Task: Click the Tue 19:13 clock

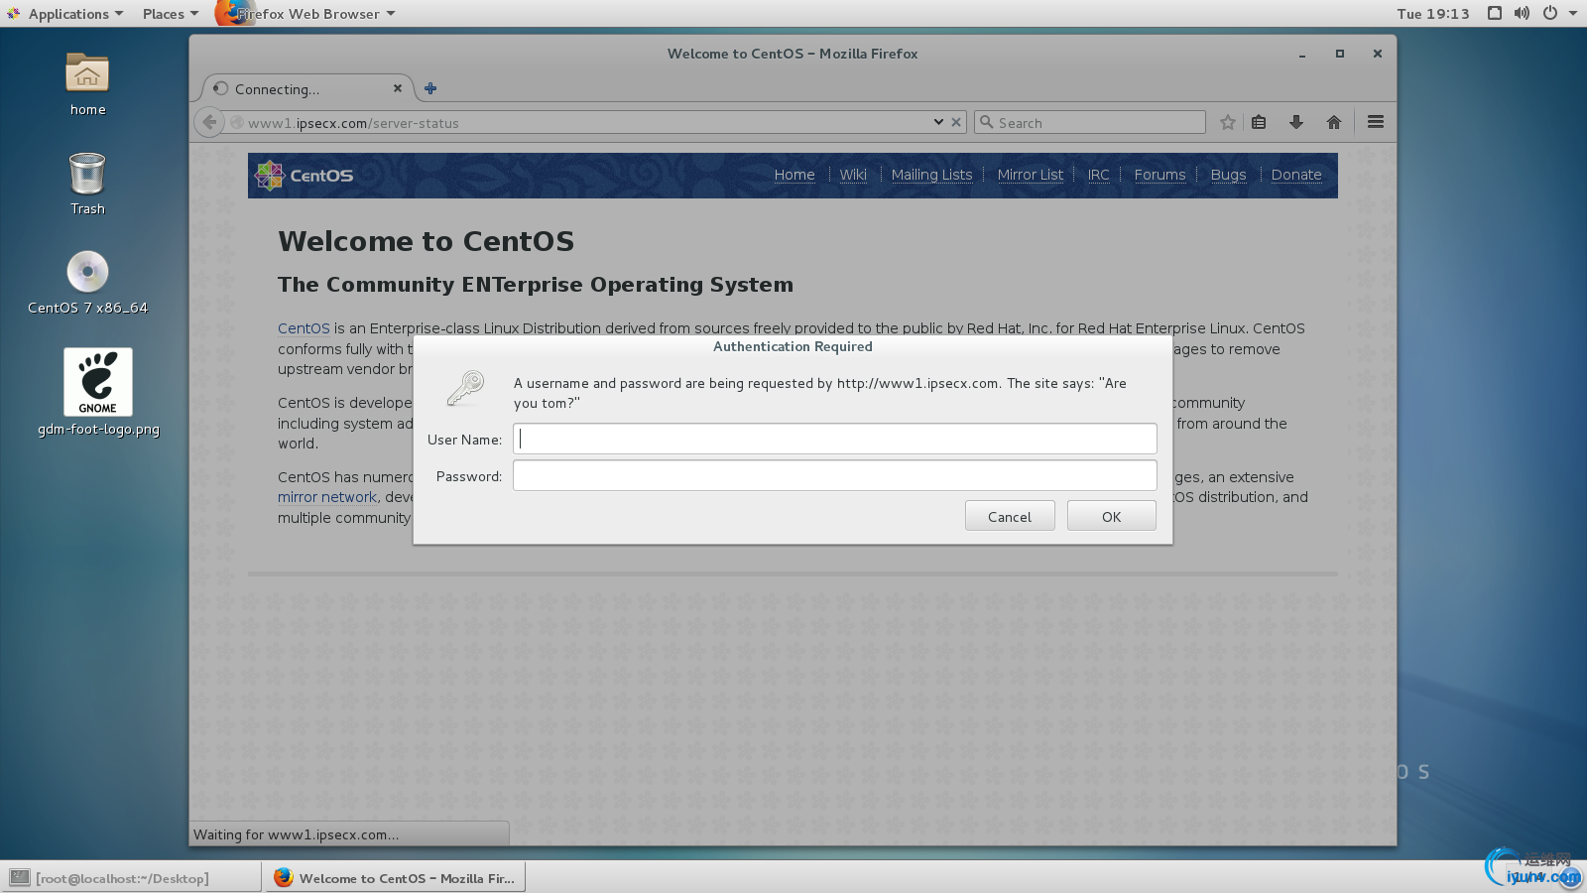Action: 1433,14
